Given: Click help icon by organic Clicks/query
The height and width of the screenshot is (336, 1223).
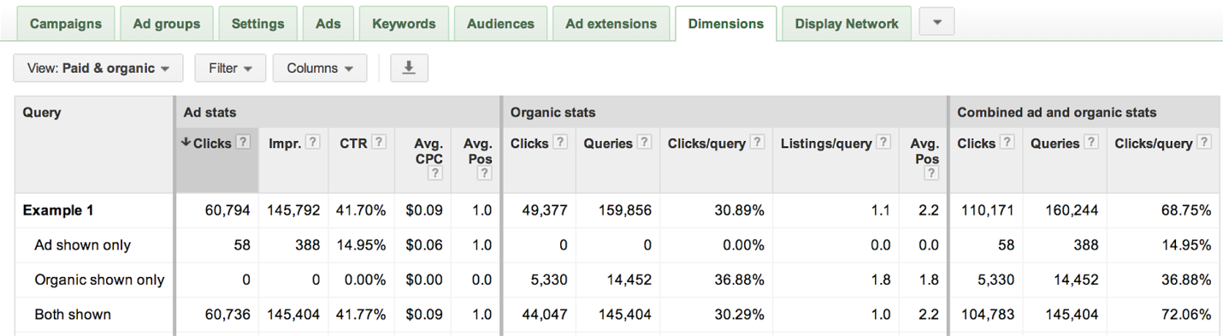Looking at the screenshot, I should click(x=757, y=143).
